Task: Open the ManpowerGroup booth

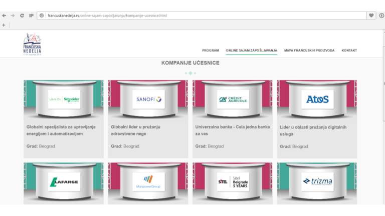Action: click(x=148, y=182)
